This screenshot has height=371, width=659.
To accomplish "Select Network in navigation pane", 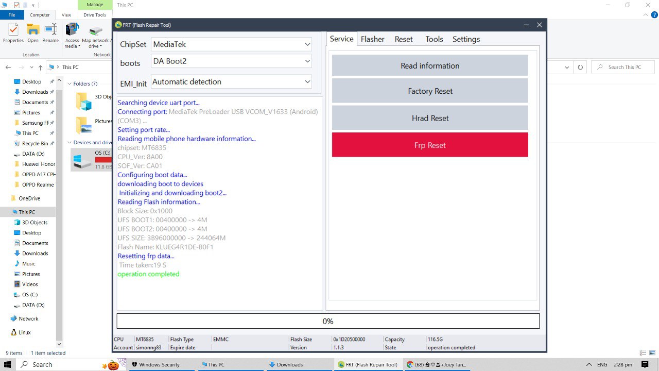I will 28,319.
